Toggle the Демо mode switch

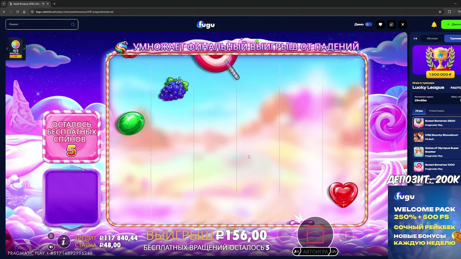[368, 24]
